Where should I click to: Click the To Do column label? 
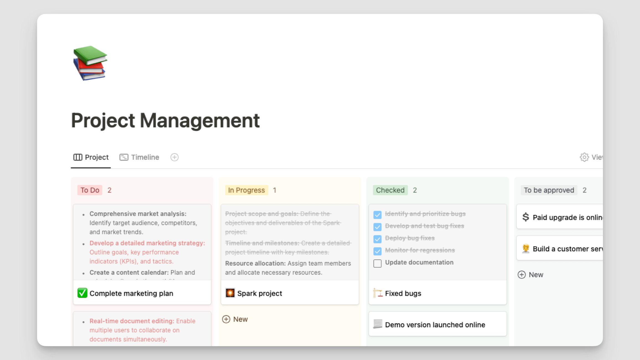[x=90, y=190]
